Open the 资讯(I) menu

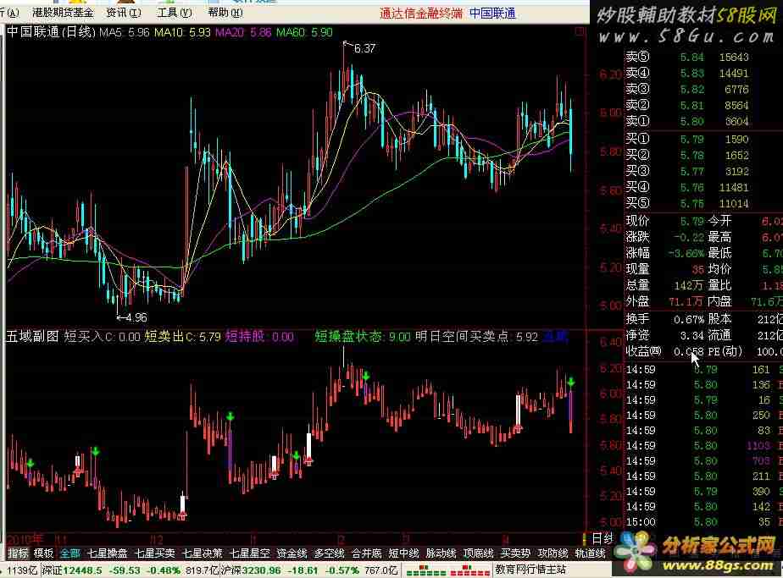124,12
